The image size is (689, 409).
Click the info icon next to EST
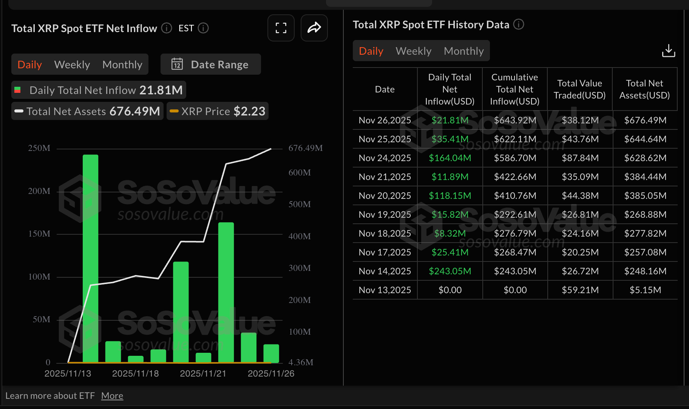(203, 28)
